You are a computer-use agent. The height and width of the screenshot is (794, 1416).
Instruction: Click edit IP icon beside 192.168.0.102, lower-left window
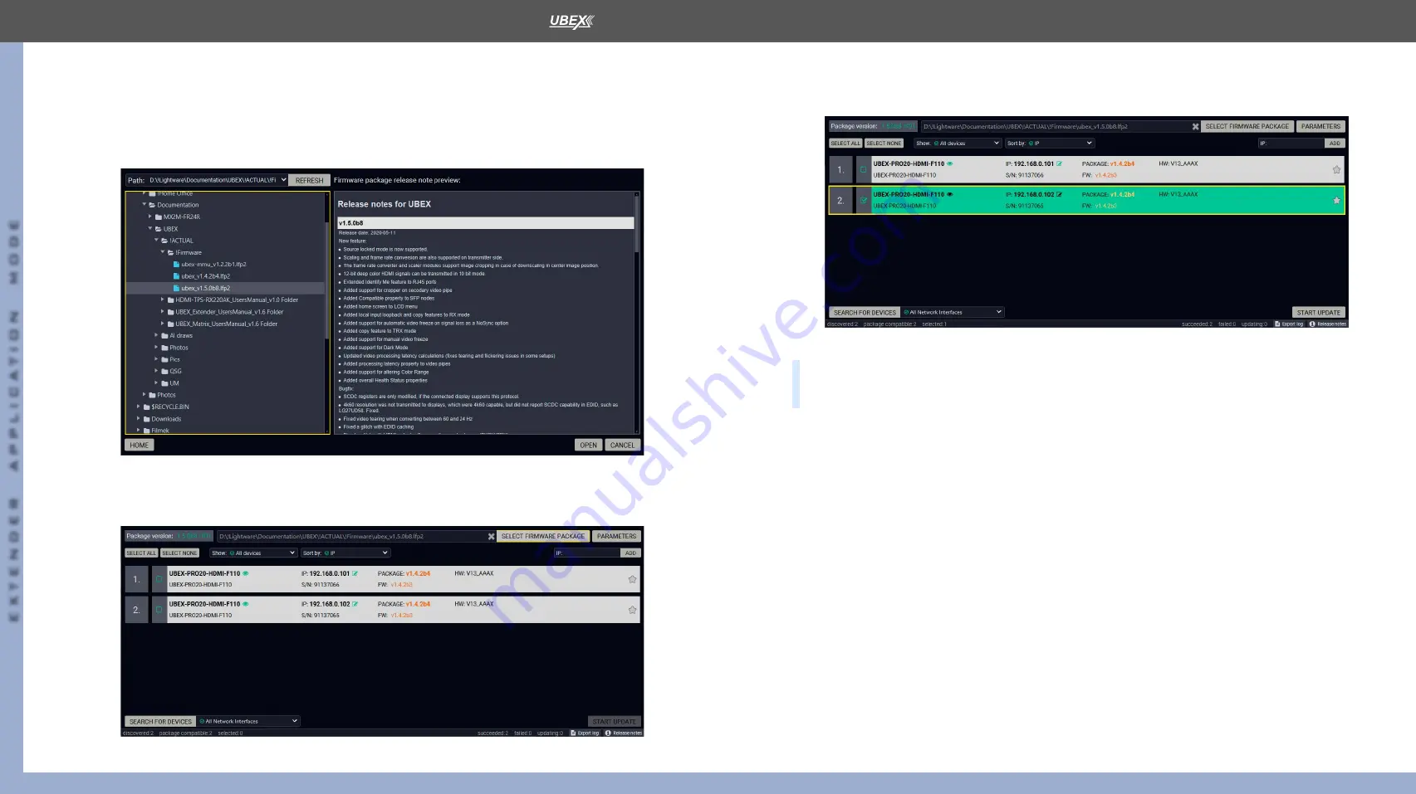(355, 604)
